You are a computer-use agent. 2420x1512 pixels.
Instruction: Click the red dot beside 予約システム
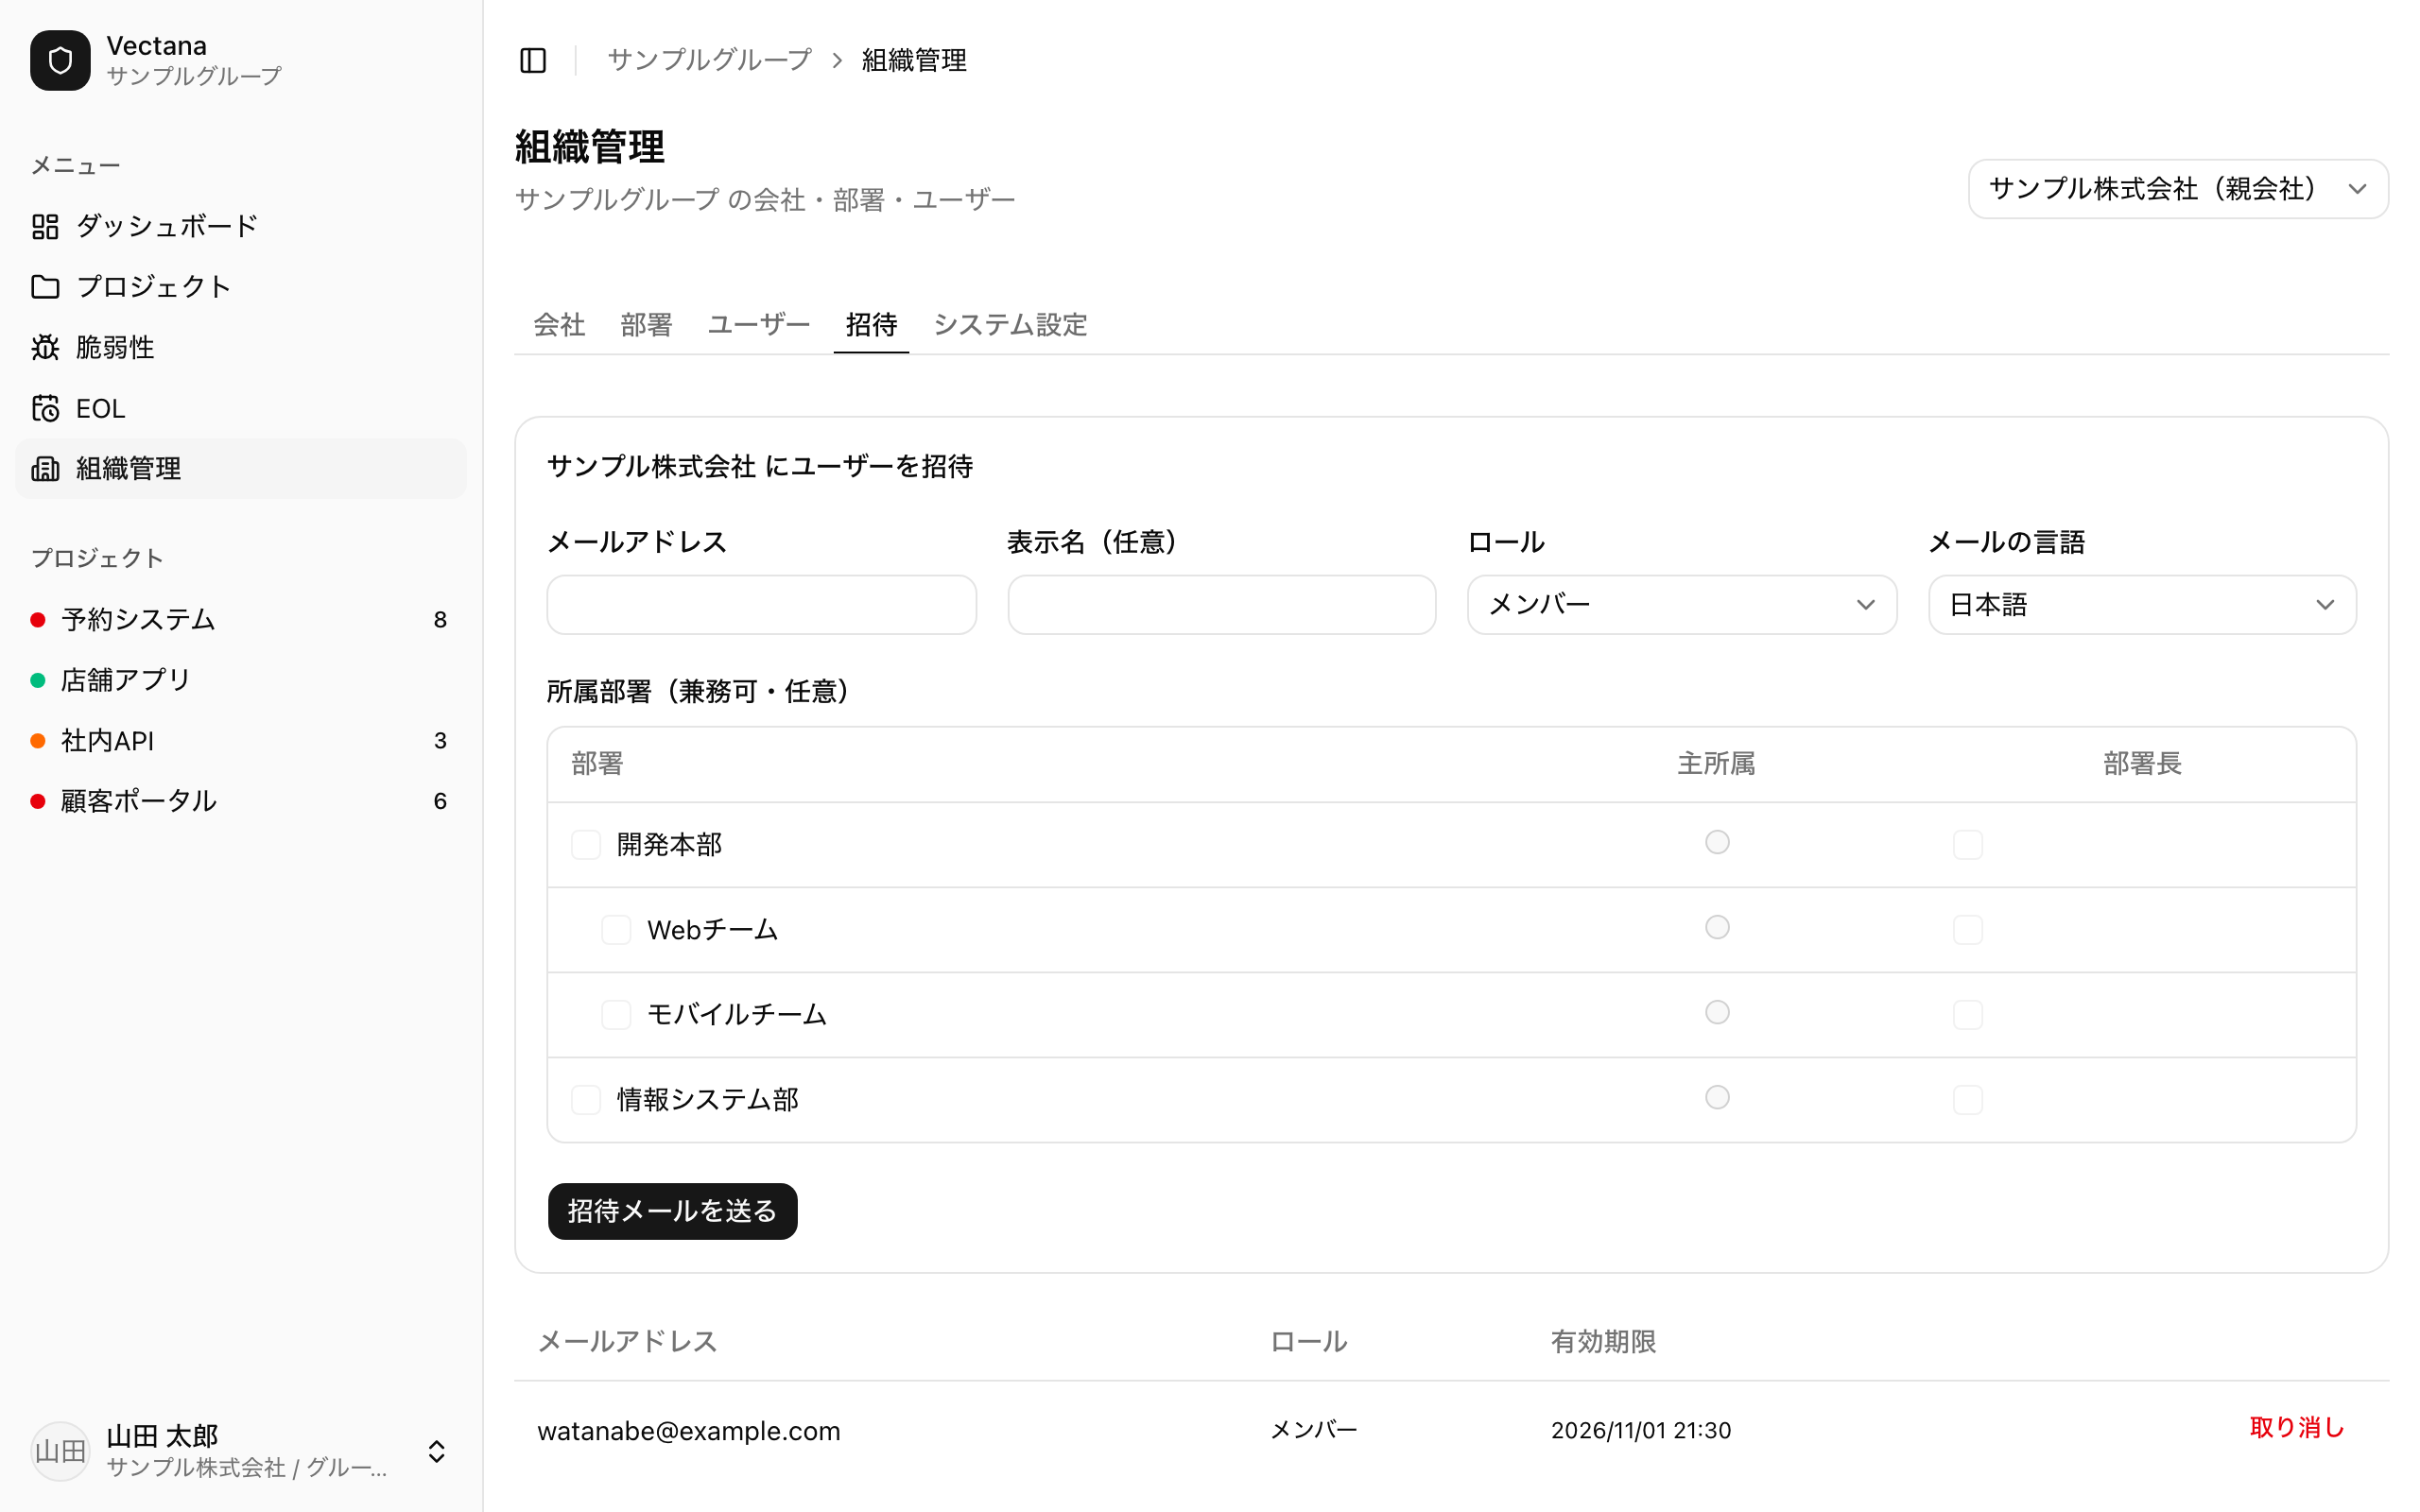(38, 620)
